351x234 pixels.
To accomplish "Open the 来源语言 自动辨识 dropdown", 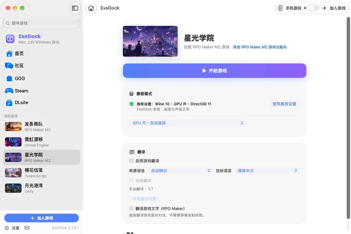I will pos(180,171).
